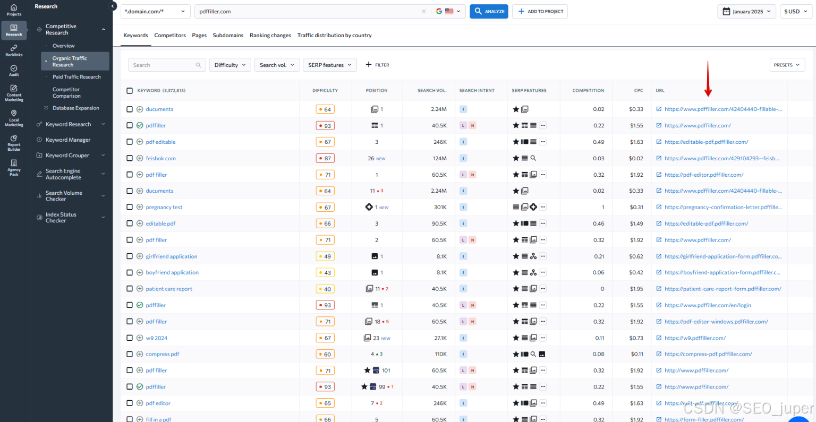Open the Projects icon in sidebar

(x=14, y=10)
